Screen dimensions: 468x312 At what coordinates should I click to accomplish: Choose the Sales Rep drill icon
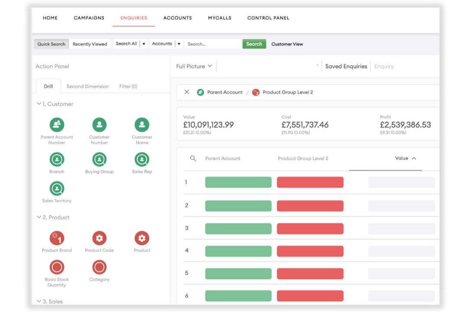(x=142, y=160)
